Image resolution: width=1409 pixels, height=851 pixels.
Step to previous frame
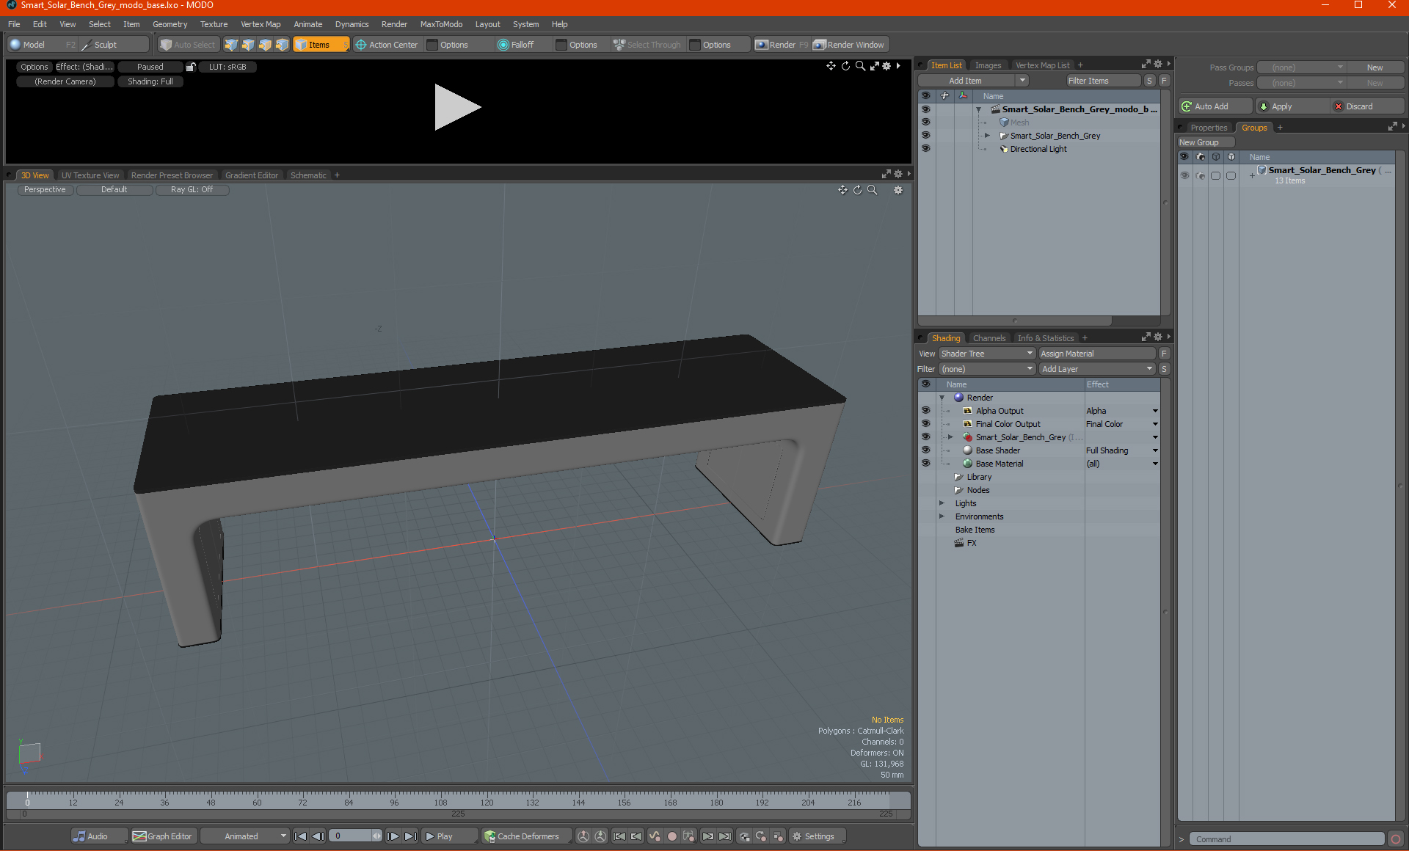point(318,836)
